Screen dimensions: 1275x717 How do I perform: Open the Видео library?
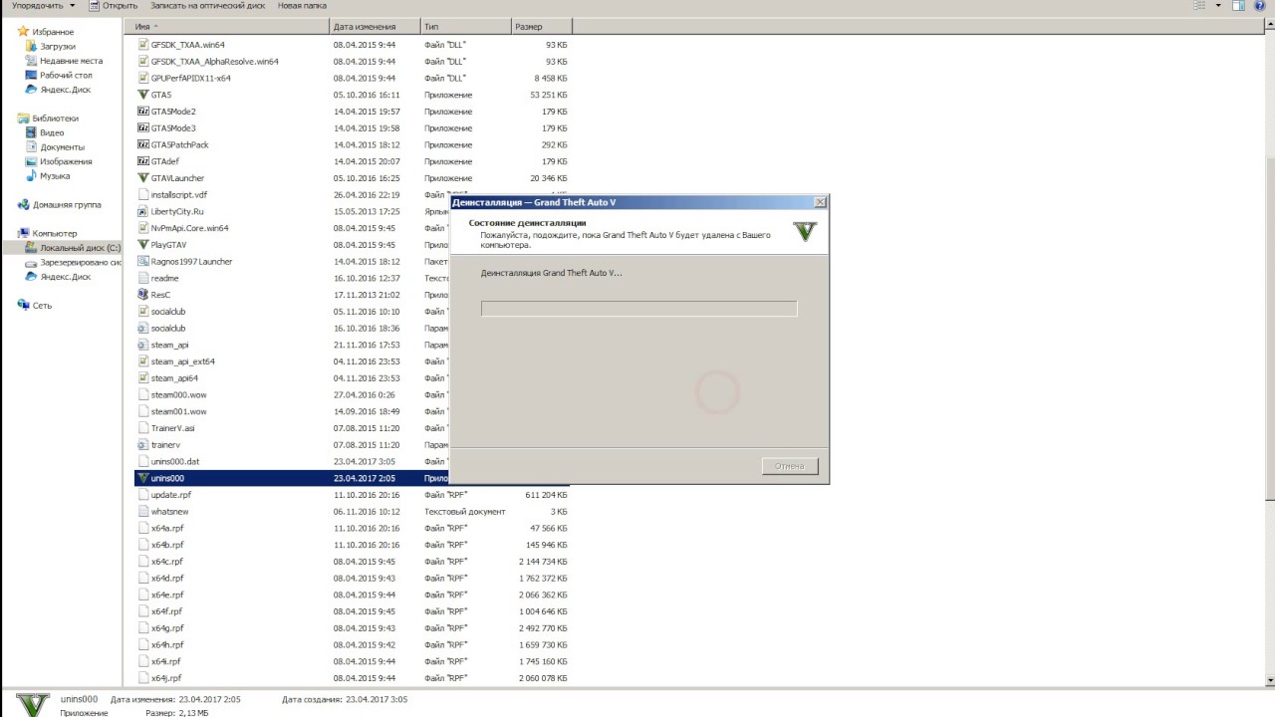52,132
